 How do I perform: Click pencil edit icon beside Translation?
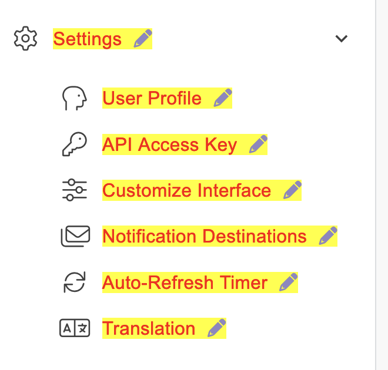[217, 328]
